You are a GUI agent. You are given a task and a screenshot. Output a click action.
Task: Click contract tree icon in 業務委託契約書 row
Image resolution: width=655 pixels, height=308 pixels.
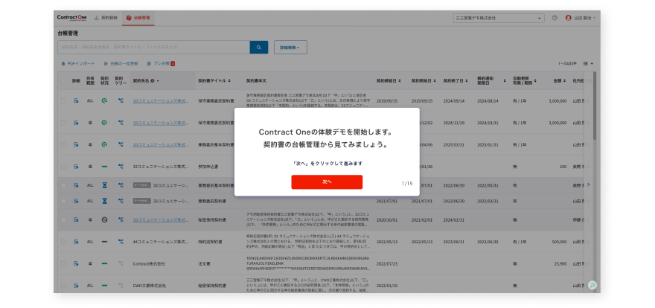(x=121, y=201)
